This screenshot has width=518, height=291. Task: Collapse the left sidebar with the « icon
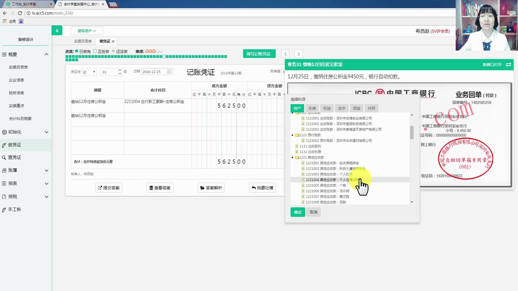pyautogui.click(x=57, y=30)
